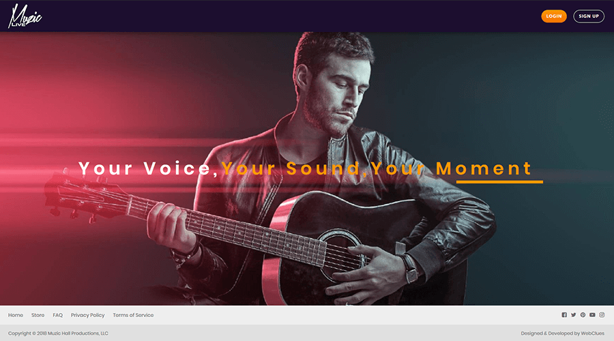614x341 pixels.
Task: Click the white 'Your Voice,' headline text
Action: pos(149,168)
